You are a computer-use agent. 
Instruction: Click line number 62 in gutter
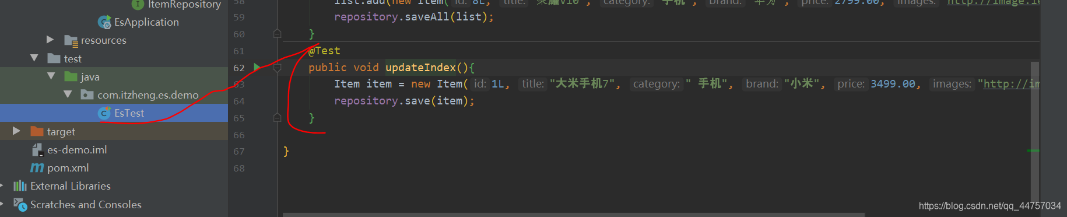click(x=239, y=68)
